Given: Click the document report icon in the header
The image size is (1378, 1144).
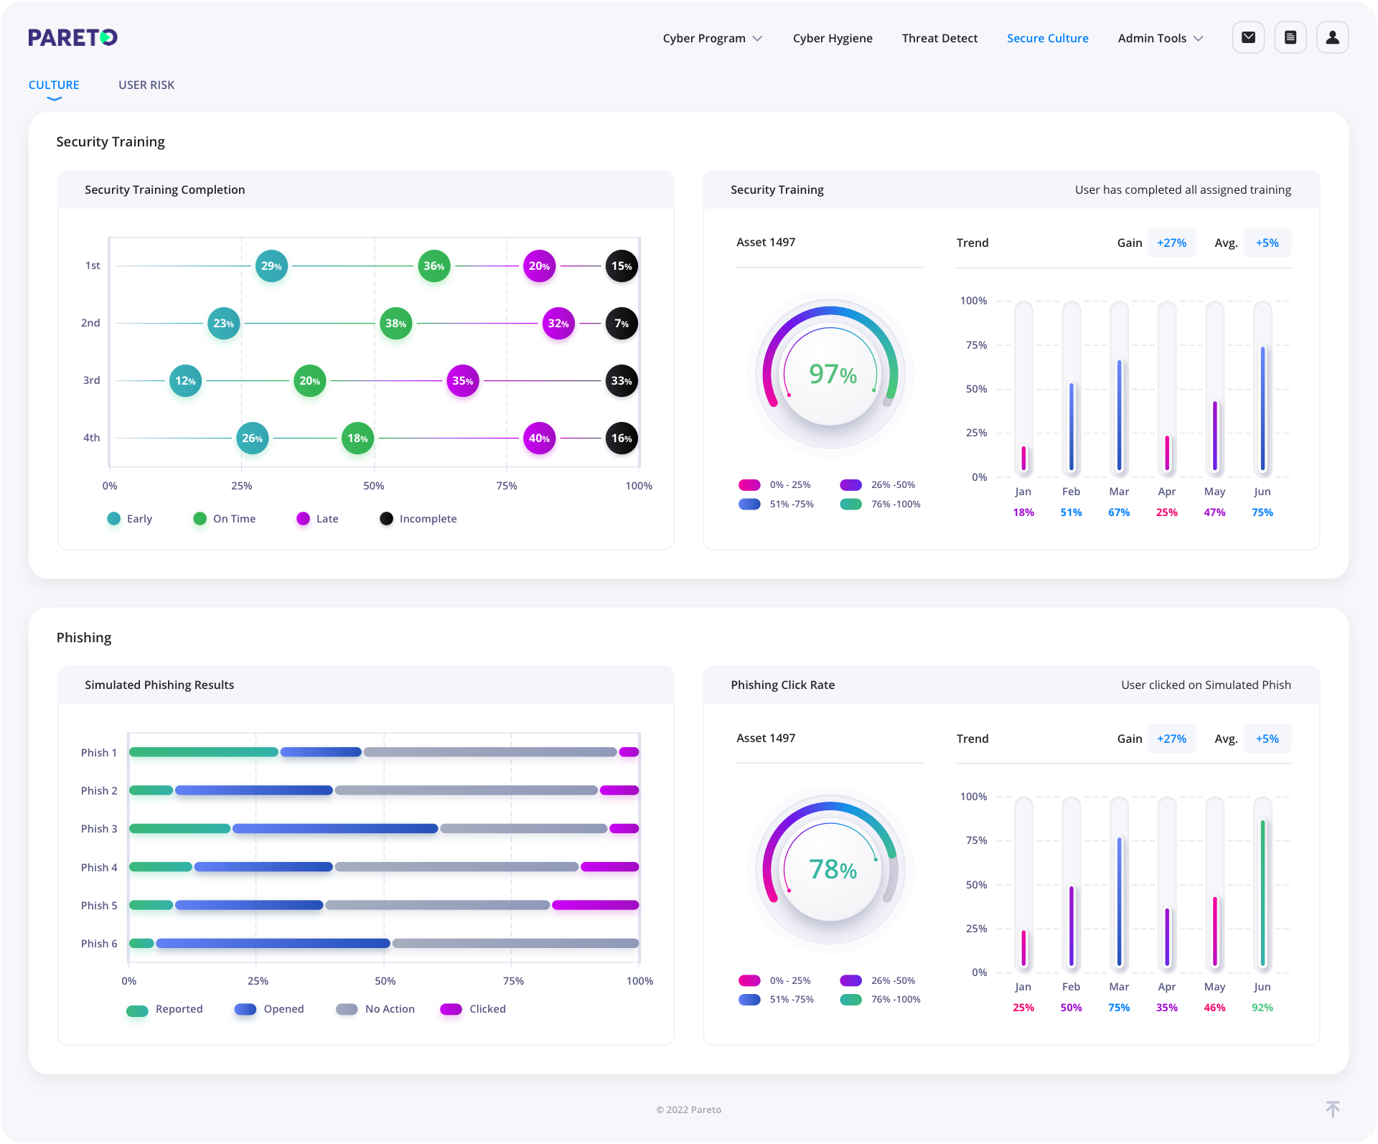Looking at the screenshot, I should pos(1290,37).
